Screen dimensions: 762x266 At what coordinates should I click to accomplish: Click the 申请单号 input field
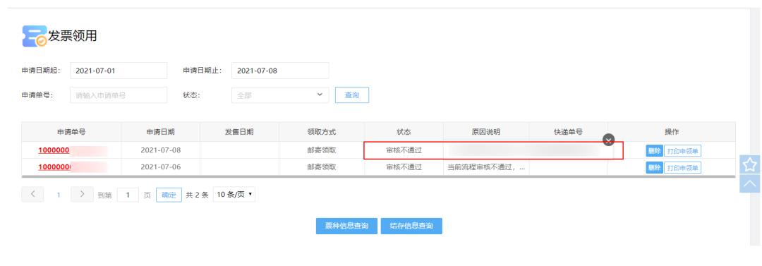(x=119, y=95)
